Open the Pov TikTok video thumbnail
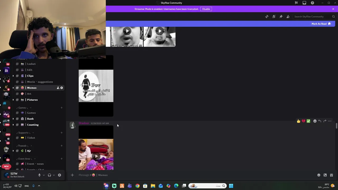 (x=96, y=86)
